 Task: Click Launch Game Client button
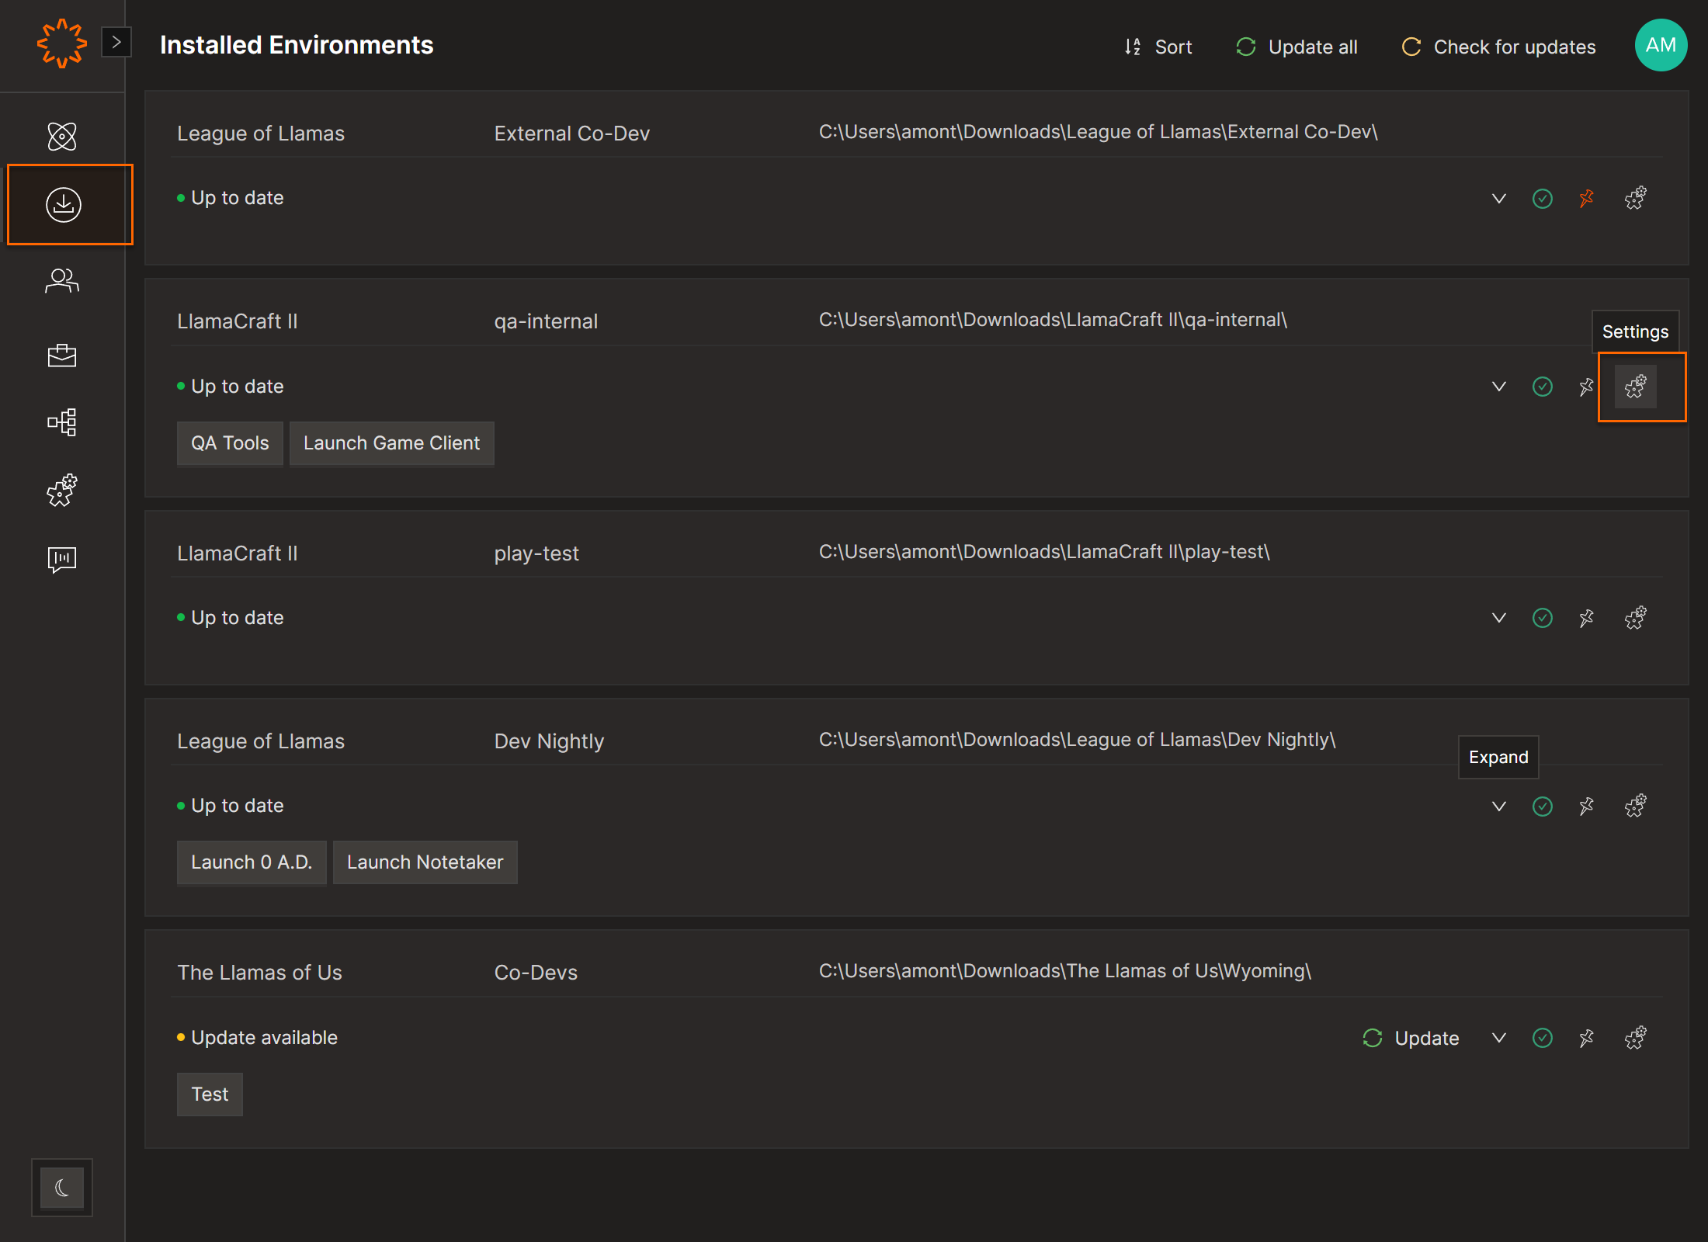391,443
